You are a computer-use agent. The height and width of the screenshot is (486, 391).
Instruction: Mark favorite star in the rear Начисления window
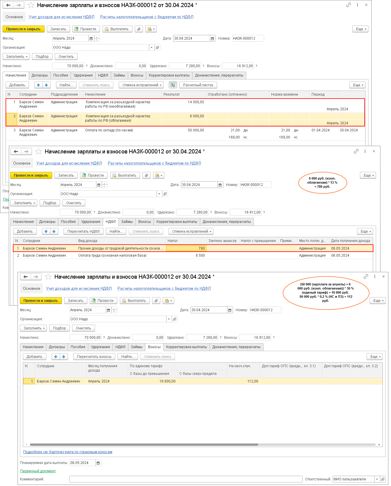pos(31,5)
